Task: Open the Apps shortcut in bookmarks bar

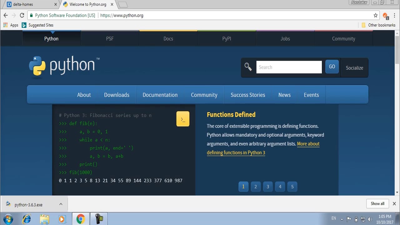Action: 11,25
